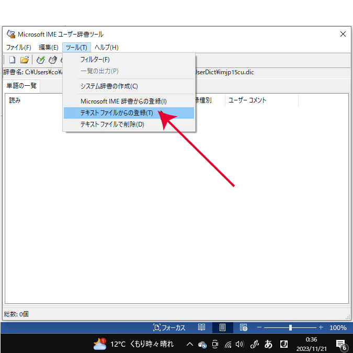Screen dimensions: 353x353
Task: Show hidden system tray icons chevron
Action: click(x=189, y=344)
